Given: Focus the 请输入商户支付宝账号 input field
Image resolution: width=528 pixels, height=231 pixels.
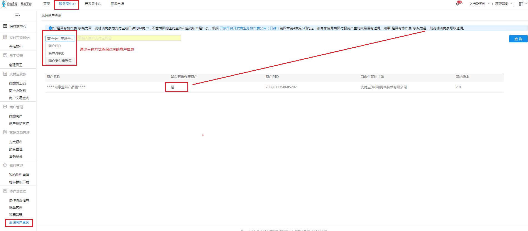Looking at the screenshot, I should (129, 38).
